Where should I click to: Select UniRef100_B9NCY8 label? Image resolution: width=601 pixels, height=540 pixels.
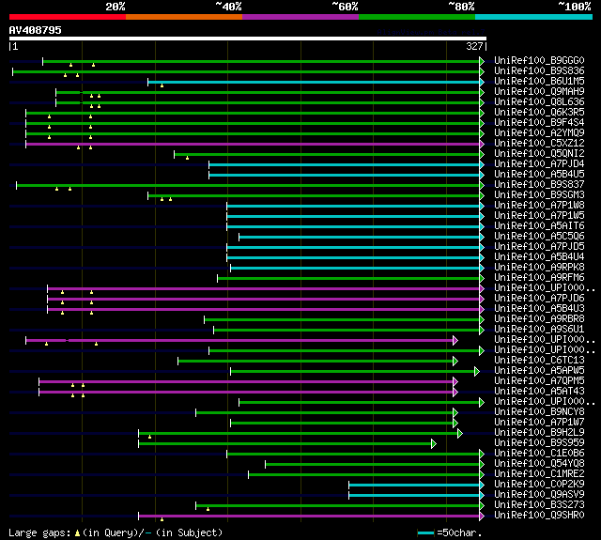(x=539, y=412)
